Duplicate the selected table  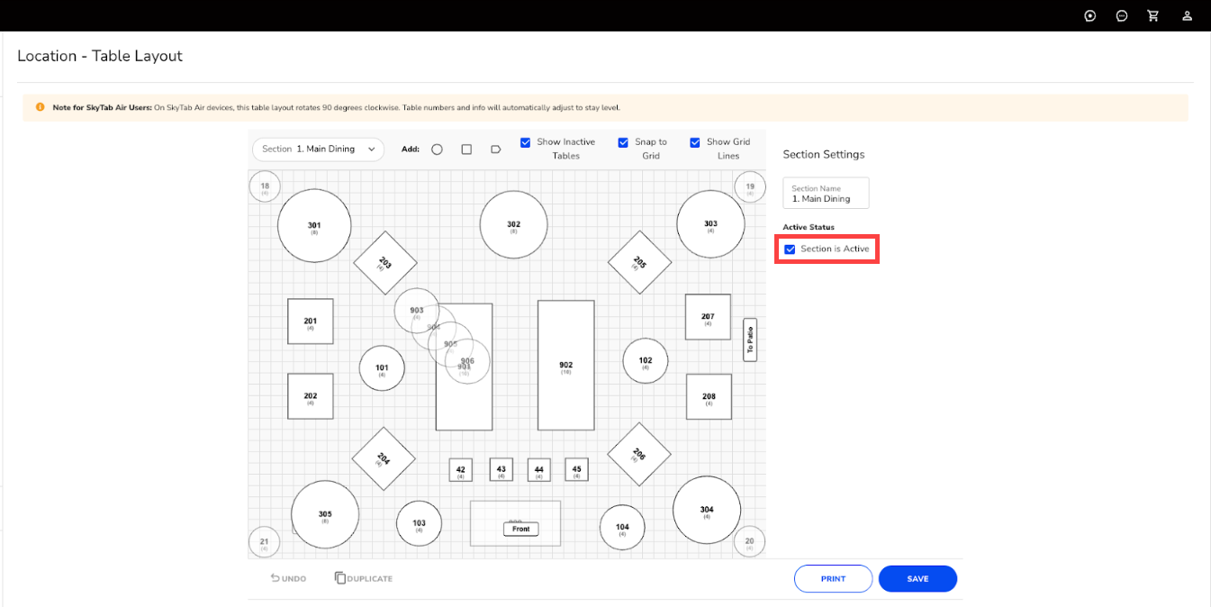tap(364, 578)
